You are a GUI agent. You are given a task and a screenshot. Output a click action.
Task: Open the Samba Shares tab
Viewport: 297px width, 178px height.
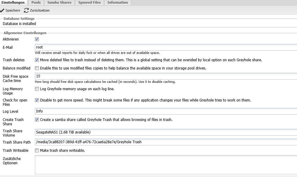59,2
